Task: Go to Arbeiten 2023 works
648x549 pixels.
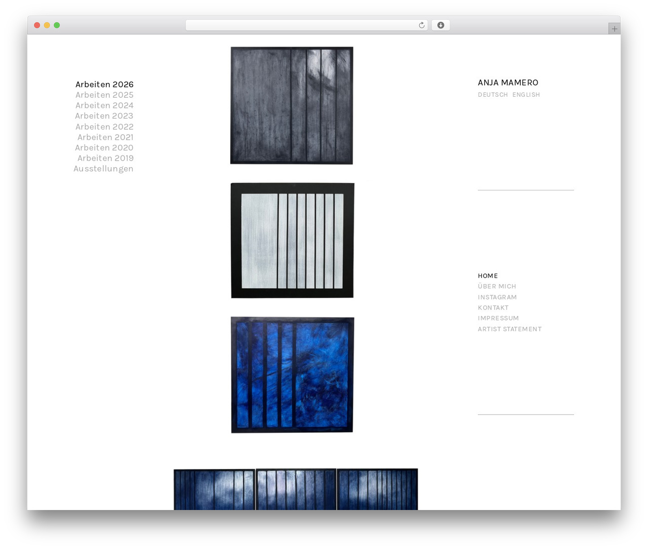Action: (x=104, y=116)
